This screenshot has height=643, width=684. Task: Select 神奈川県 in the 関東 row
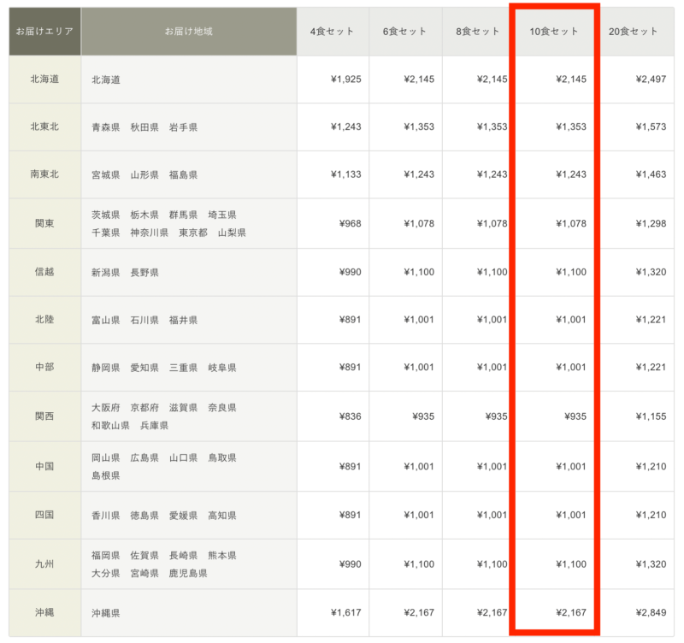pyautogui.click(x=149, y=233)
